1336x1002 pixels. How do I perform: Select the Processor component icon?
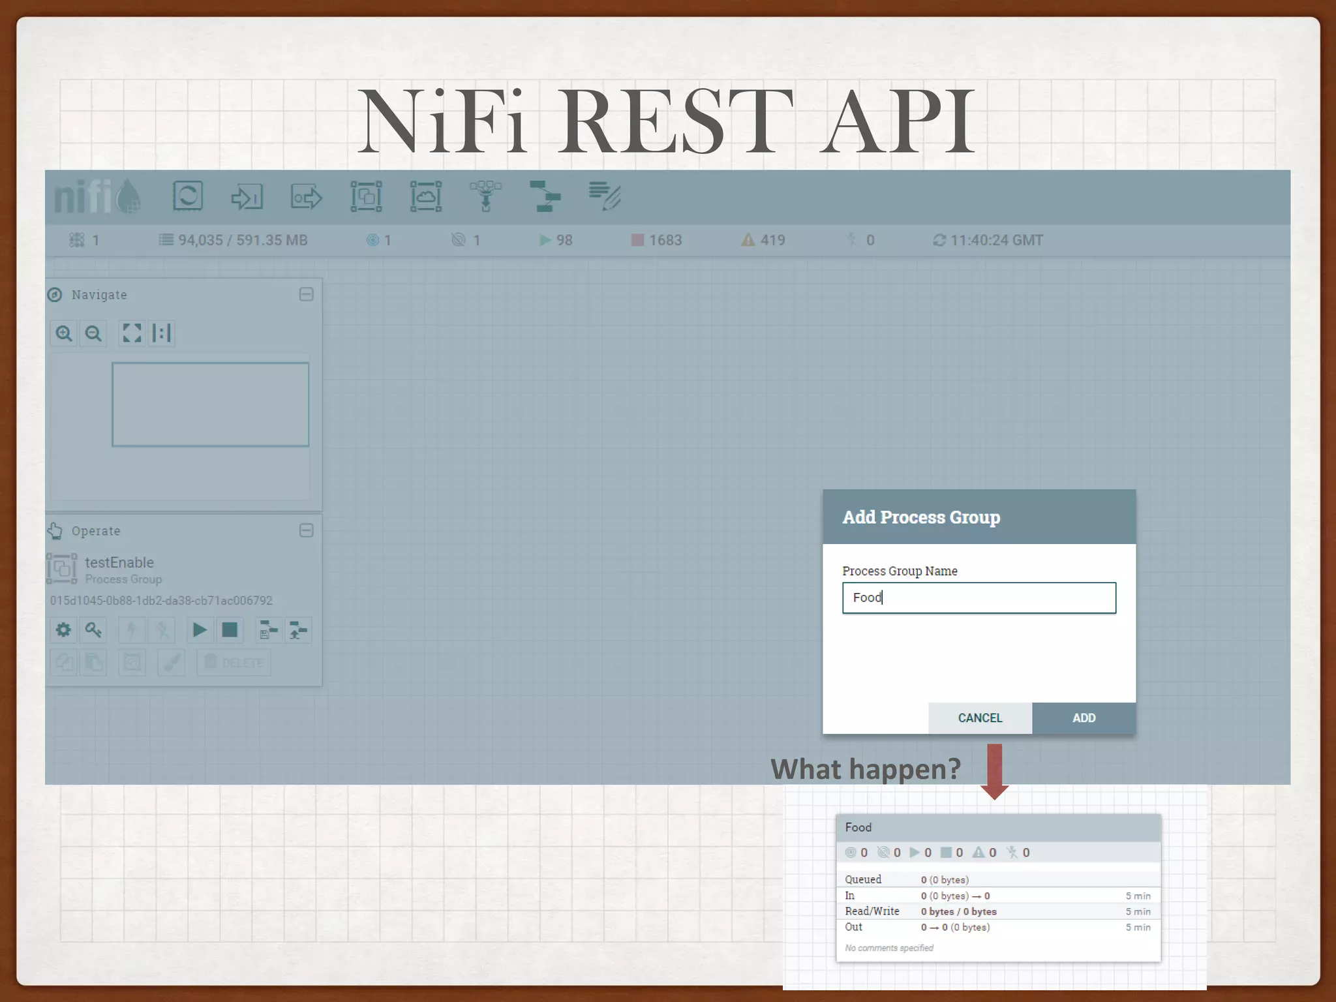coord(188,196)
